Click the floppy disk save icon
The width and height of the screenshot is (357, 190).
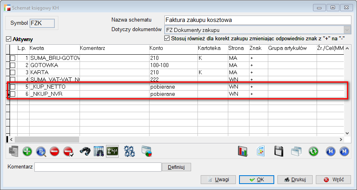[279, 151]
